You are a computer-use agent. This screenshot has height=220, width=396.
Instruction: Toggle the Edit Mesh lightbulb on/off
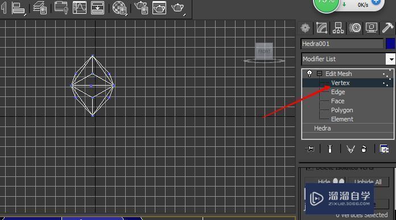[310, 74]
